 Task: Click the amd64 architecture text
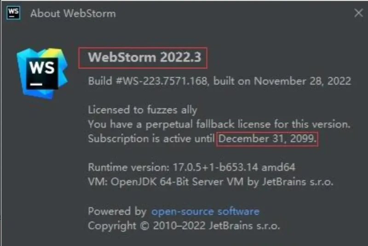click(x=278, y=167)
